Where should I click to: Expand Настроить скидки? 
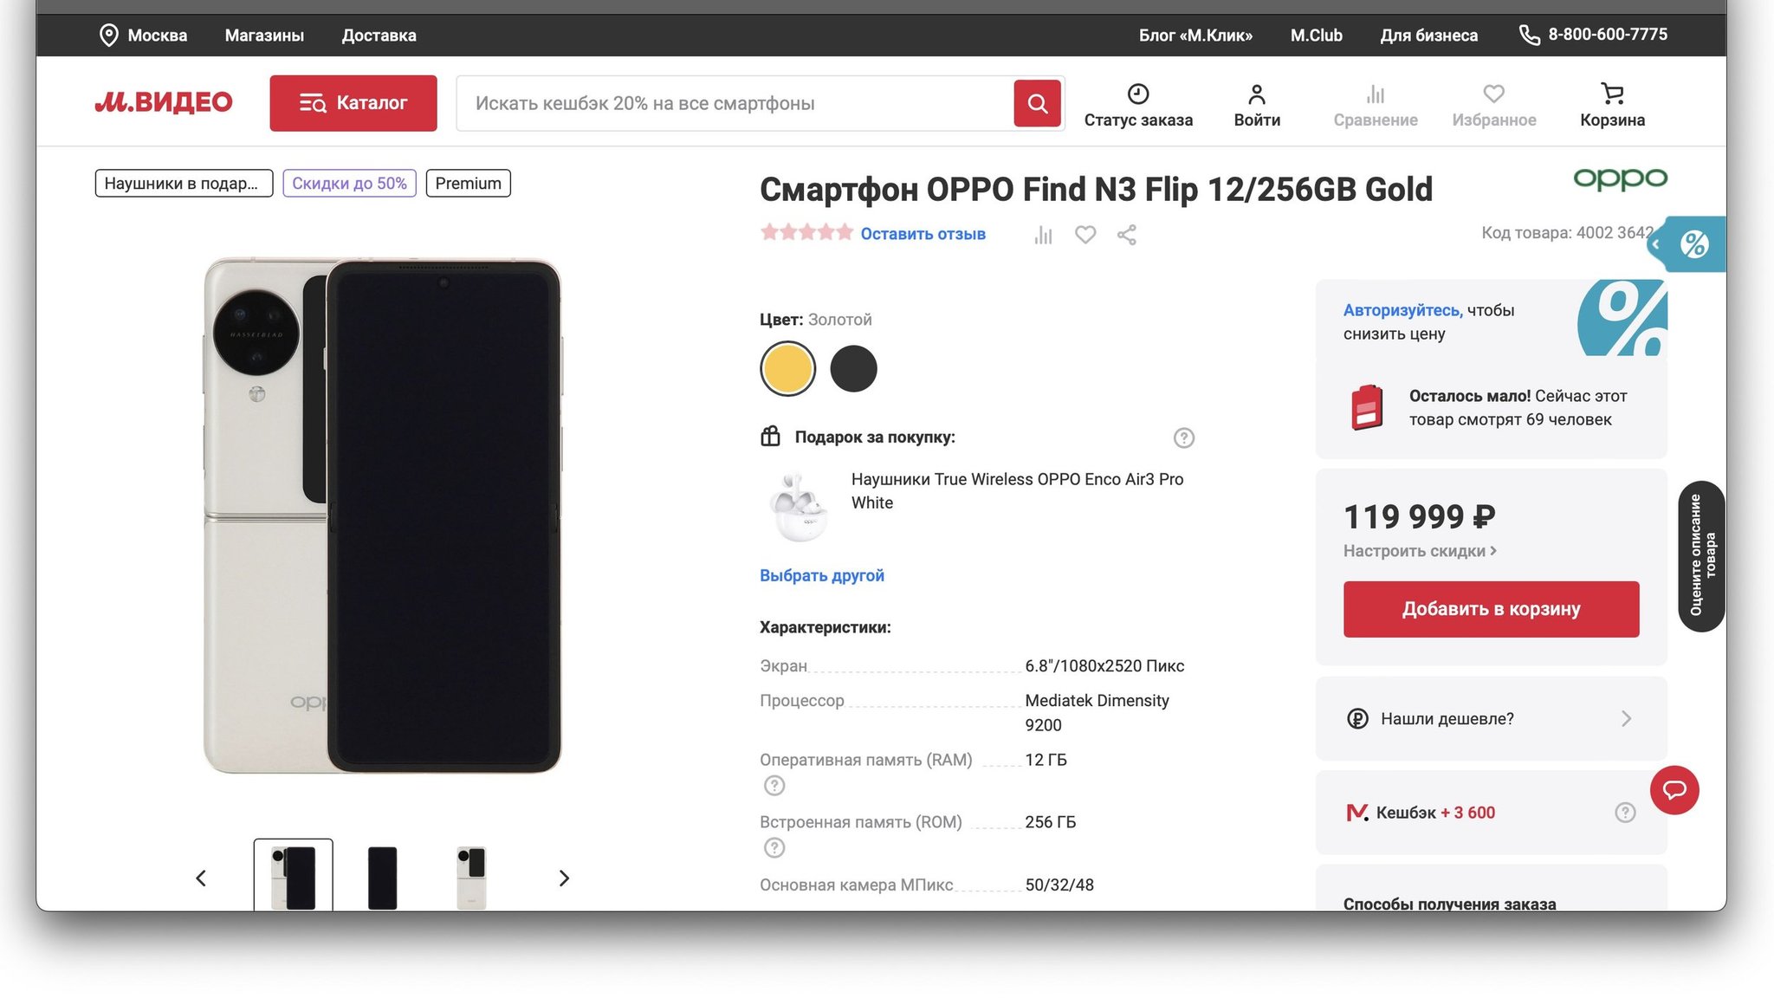pyautogui.click(x=1420, y=551)
